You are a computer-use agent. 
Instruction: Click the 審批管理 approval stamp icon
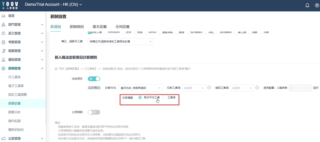coord(3,60)
